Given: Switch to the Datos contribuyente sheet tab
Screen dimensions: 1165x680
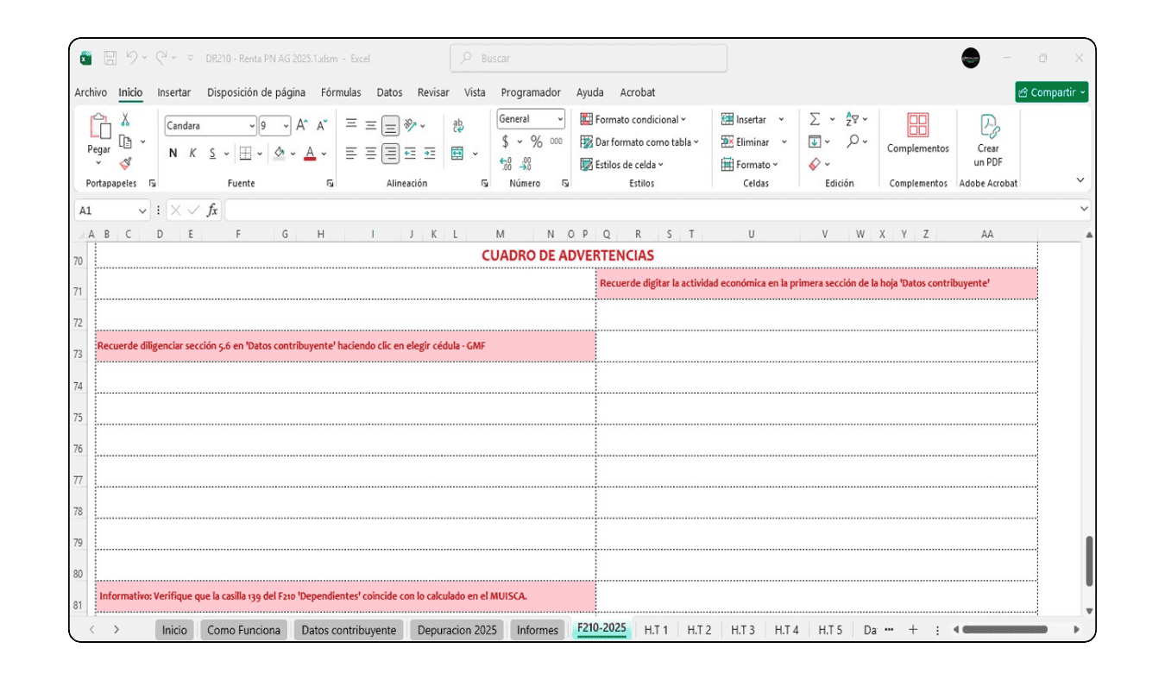Looking at the screenshot, I should (349, 630).
